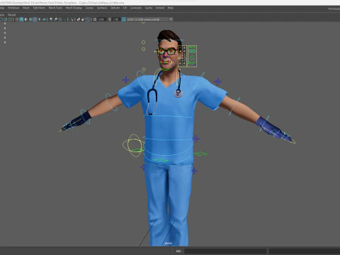
Task: Open the Mesh Tools menu
Action: click(x=55, y=8)
